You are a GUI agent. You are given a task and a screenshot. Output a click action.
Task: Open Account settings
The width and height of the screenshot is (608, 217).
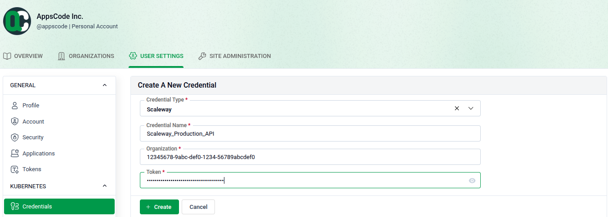pyautogui.click(x=59, y=121)
